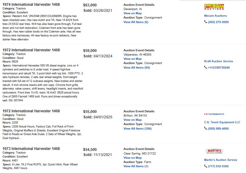The height and width of the screenshot is (173, 246).
Task: Open View All Items (95) link
Action: [x=137, y=68]
